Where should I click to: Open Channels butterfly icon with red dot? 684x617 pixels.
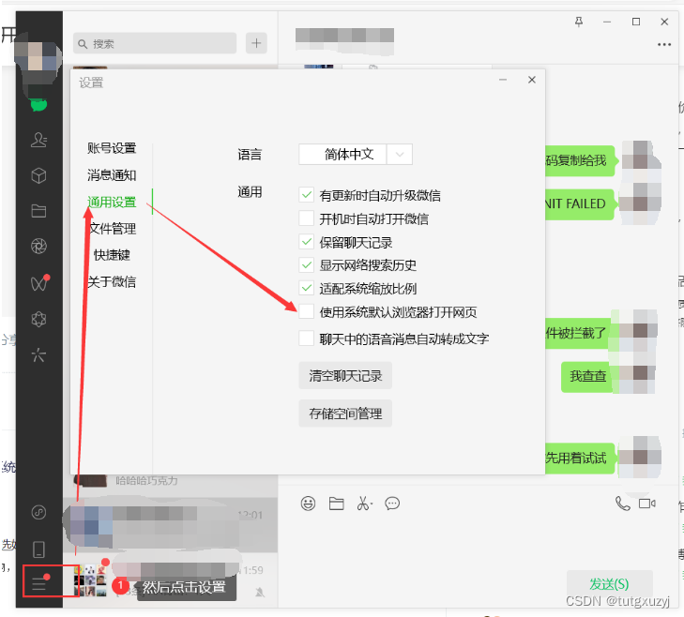(x=39, y=283)
